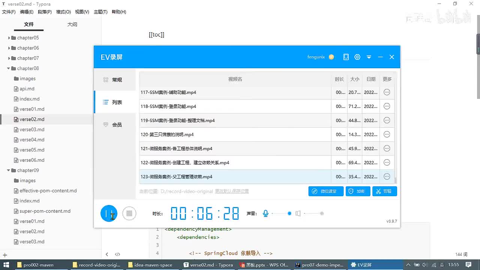
Task: Click the mobile device icon in EV录屏 header
Action: coord(346,57)
